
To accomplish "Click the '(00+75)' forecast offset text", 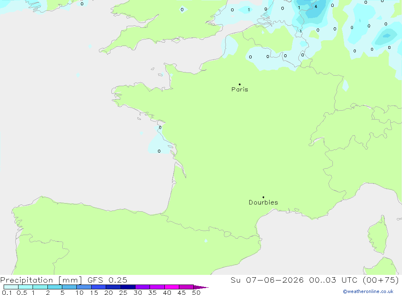I will pos(381,280).
